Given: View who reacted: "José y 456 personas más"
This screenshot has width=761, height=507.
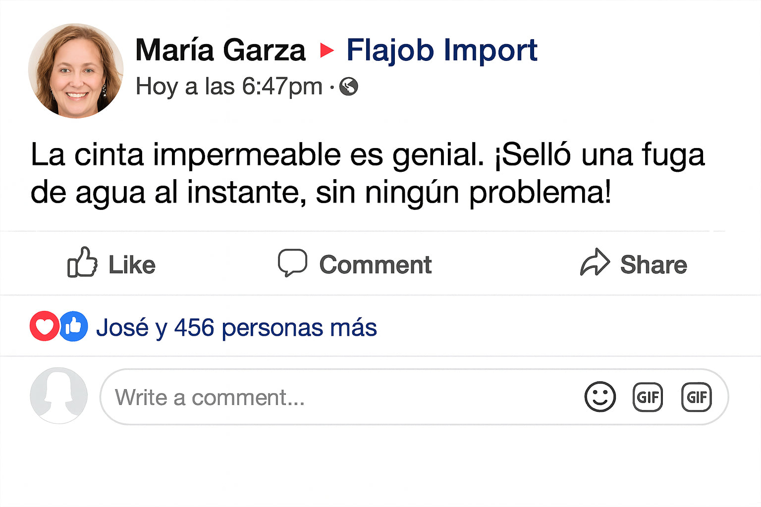Looking at the screenshot, I should [x=236, y=327].
